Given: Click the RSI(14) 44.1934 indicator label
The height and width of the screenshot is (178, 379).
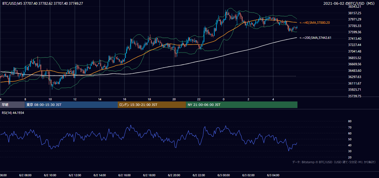Looking at the screenshot, I should (x=13, y=113).
